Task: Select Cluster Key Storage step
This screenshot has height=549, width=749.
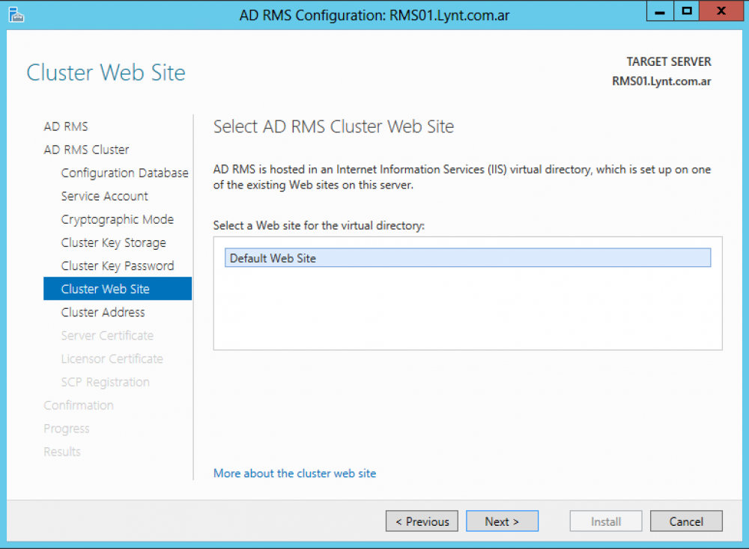Action: (x=114, y=243)
